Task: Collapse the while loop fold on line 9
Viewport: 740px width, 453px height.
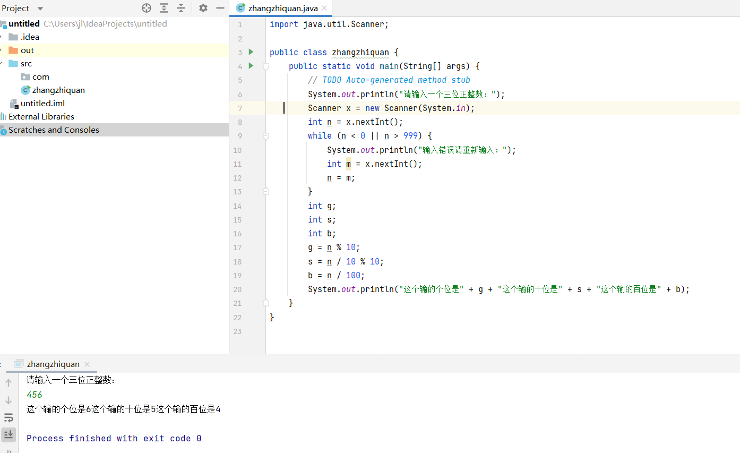Action: pyautogui.click(x=266, y=136)
